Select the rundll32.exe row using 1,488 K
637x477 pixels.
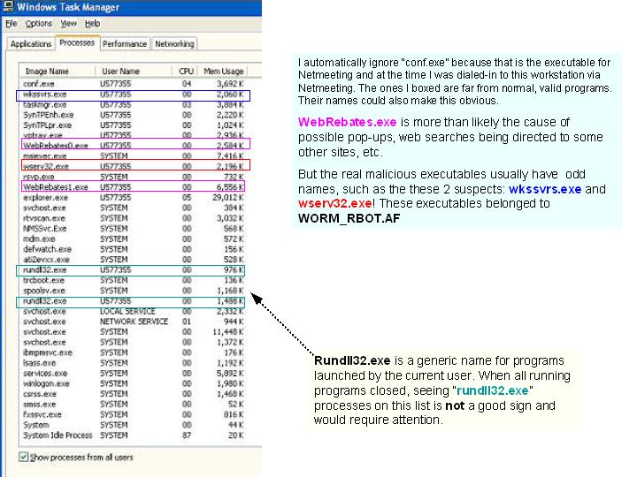(x=134, y=301)
